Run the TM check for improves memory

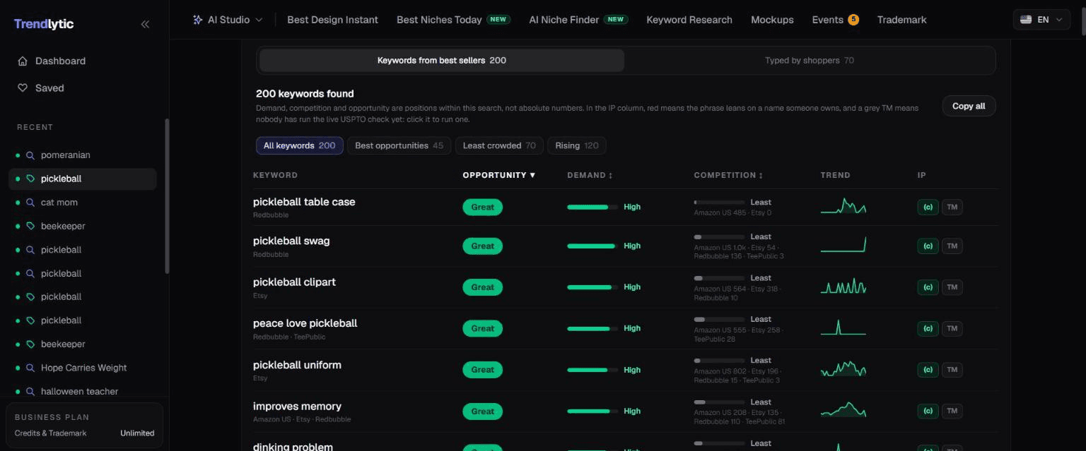pyautogui.click(x=952, y=411)
